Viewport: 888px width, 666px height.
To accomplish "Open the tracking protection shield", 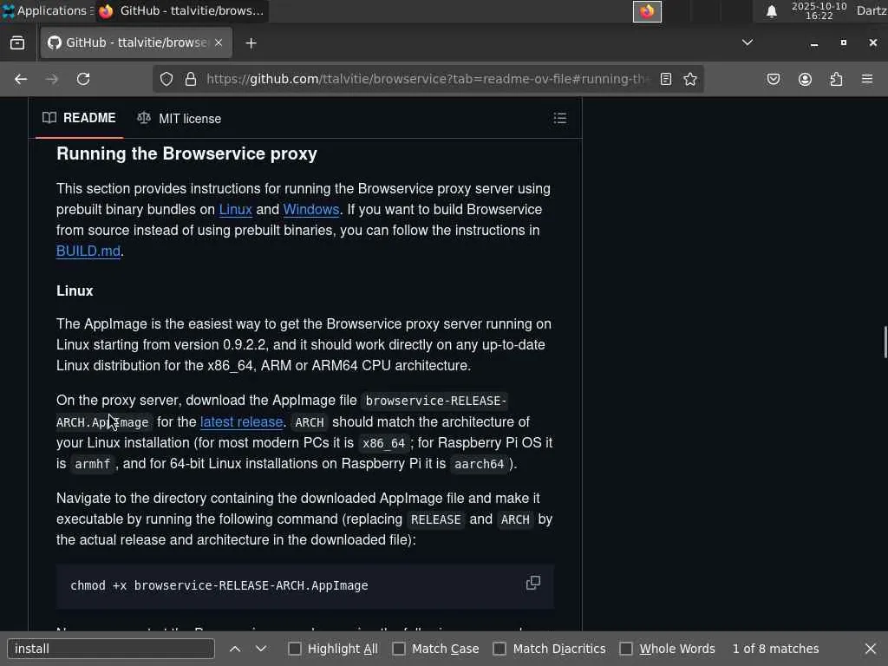I will [x=166, y=79].
